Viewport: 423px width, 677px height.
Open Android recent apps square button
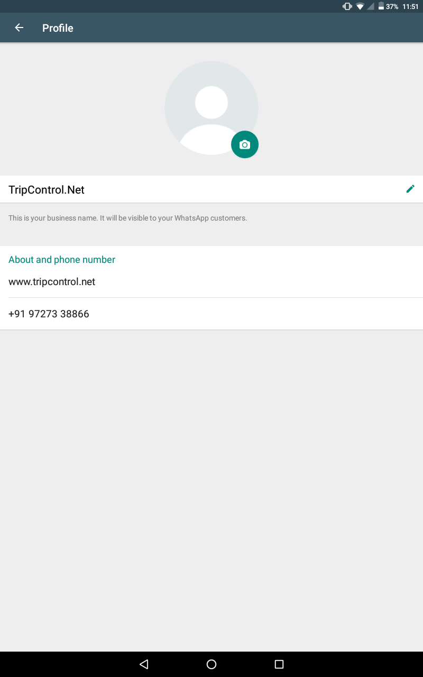279,664
